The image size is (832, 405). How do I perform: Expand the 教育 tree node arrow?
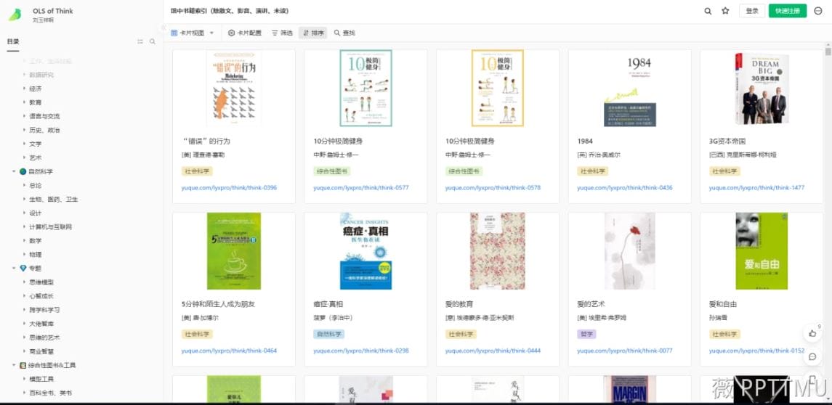point(25,102)
